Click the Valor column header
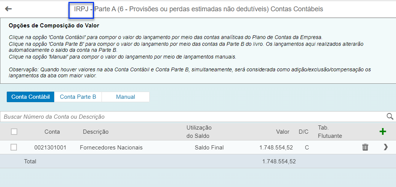 click(x=282, y=132)
